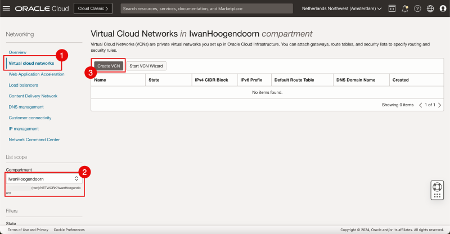
Task: Sort by the Name column header
Action: click(101, 80)
